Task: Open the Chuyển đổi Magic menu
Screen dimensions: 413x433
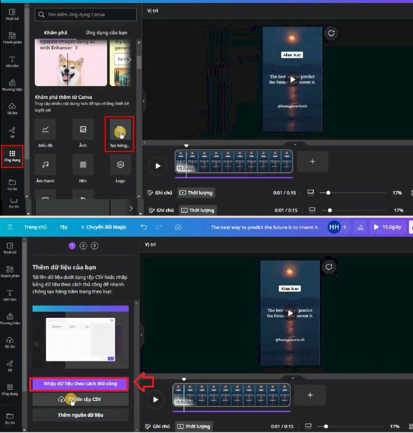Action: coord(104,227)
